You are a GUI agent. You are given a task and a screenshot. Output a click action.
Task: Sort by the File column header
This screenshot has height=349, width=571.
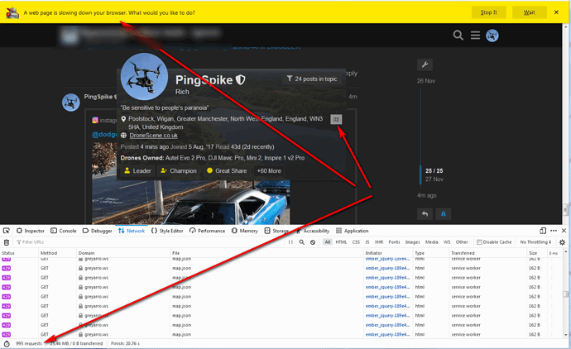[267, 253]
